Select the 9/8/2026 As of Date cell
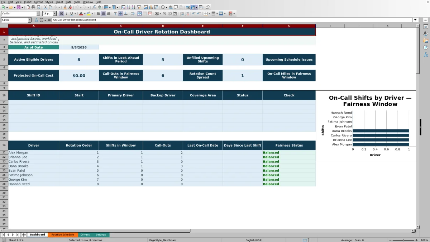Viewport: 430px width, 242px height. (x=79, y=47)
